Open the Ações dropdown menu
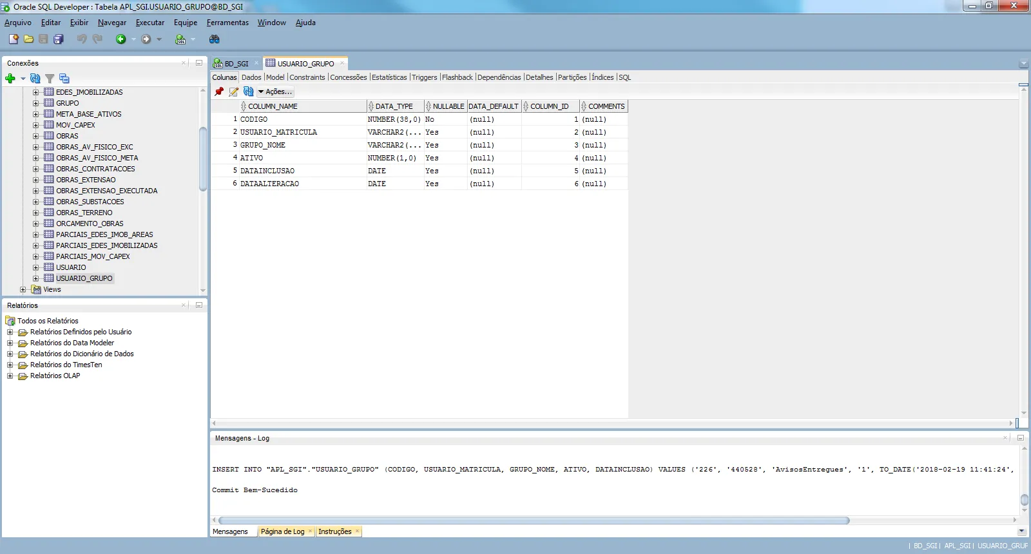Image resolution: width=1031 pixels, height=554 pixels. (x=275, y=92)
